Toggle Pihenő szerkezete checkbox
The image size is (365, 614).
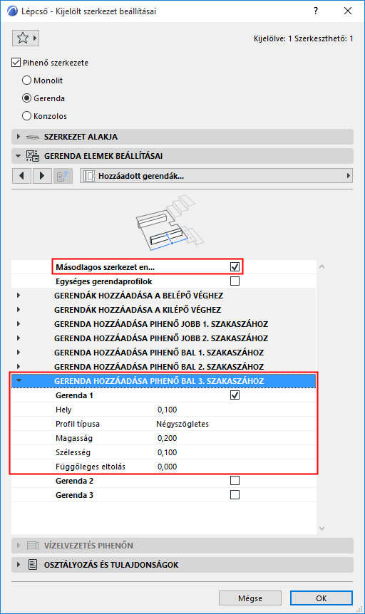click(16, 63)
